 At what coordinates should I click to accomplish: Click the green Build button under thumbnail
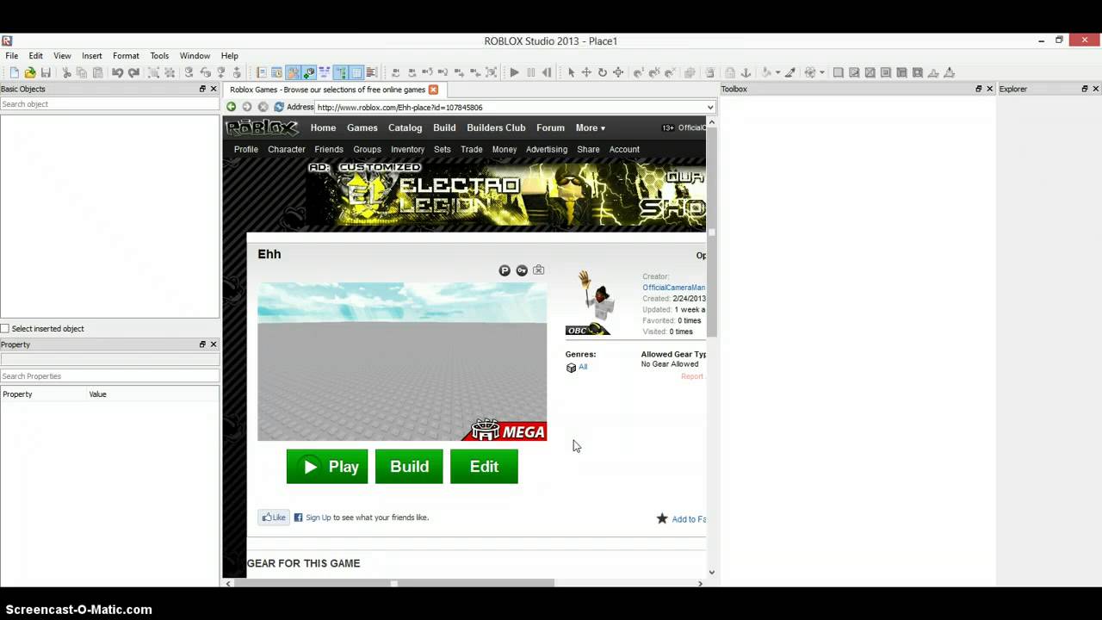pos(409,467)
